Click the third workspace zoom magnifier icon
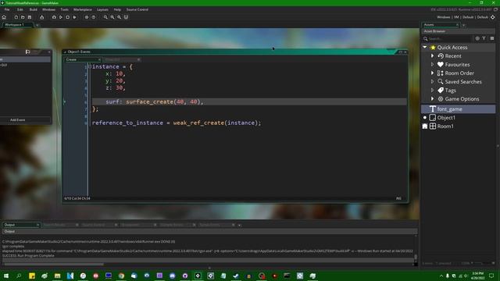This screenshot has width=500, height=281. 119,17
